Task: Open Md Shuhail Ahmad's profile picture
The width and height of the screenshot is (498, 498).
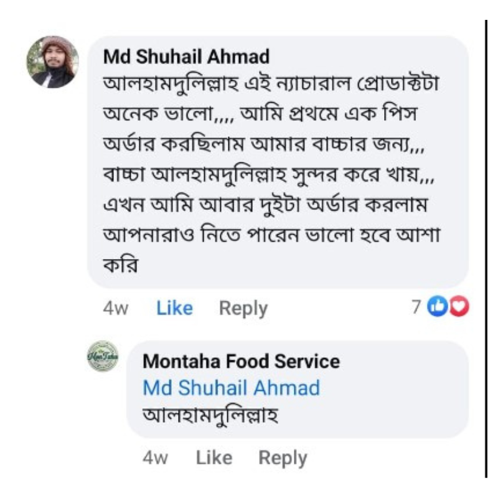Action: point(52,62)
